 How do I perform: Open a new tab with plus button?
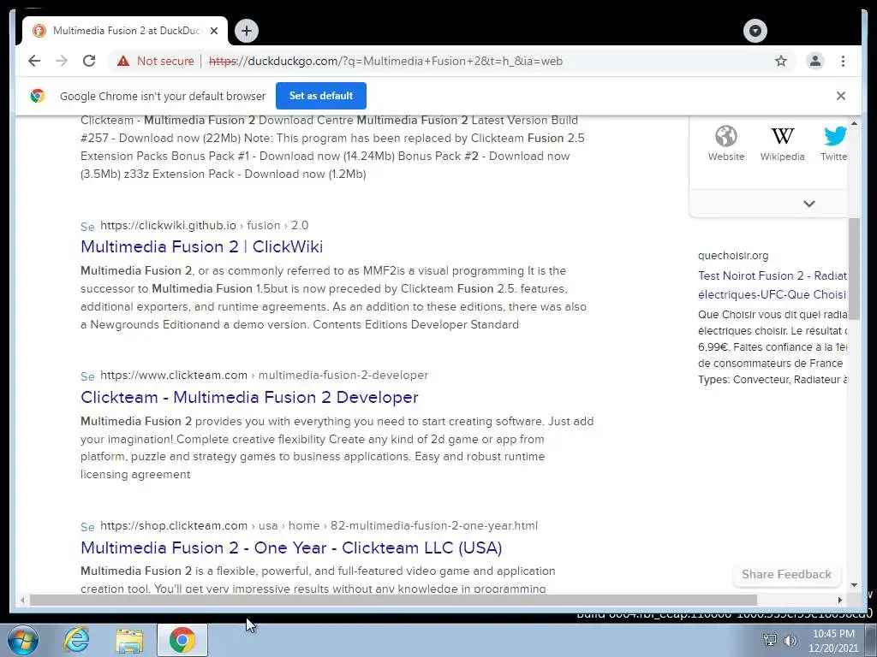[x=247, y=31]
